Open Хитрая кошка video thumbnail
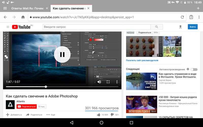 [x=142, y=104]
